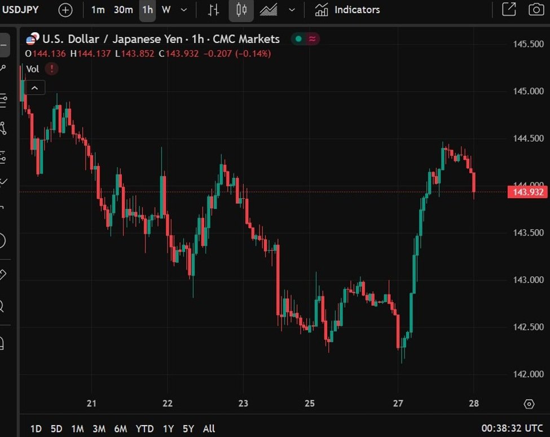The width and height of the screenshot is (550, 437).
Task: Select the 5D date range tab
Action: pos(56,429)
